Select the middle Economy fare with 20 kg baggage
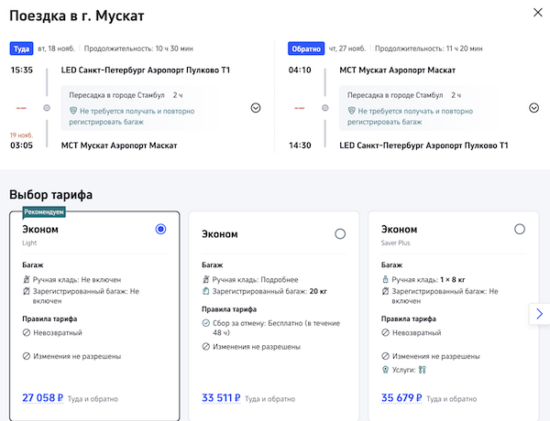Image resolution: width=550 pixels, height=421 pixels. [340, 234]
